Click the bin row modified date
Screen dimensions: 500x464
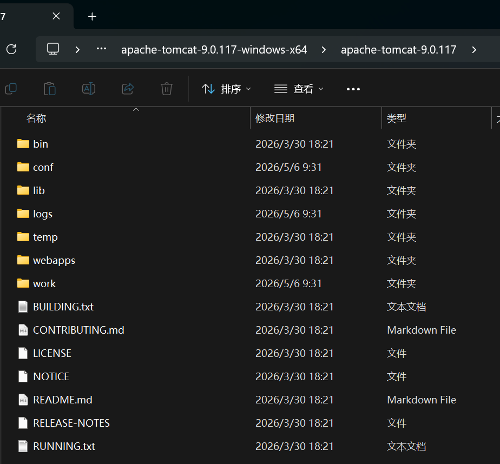[x=294, y=144]
